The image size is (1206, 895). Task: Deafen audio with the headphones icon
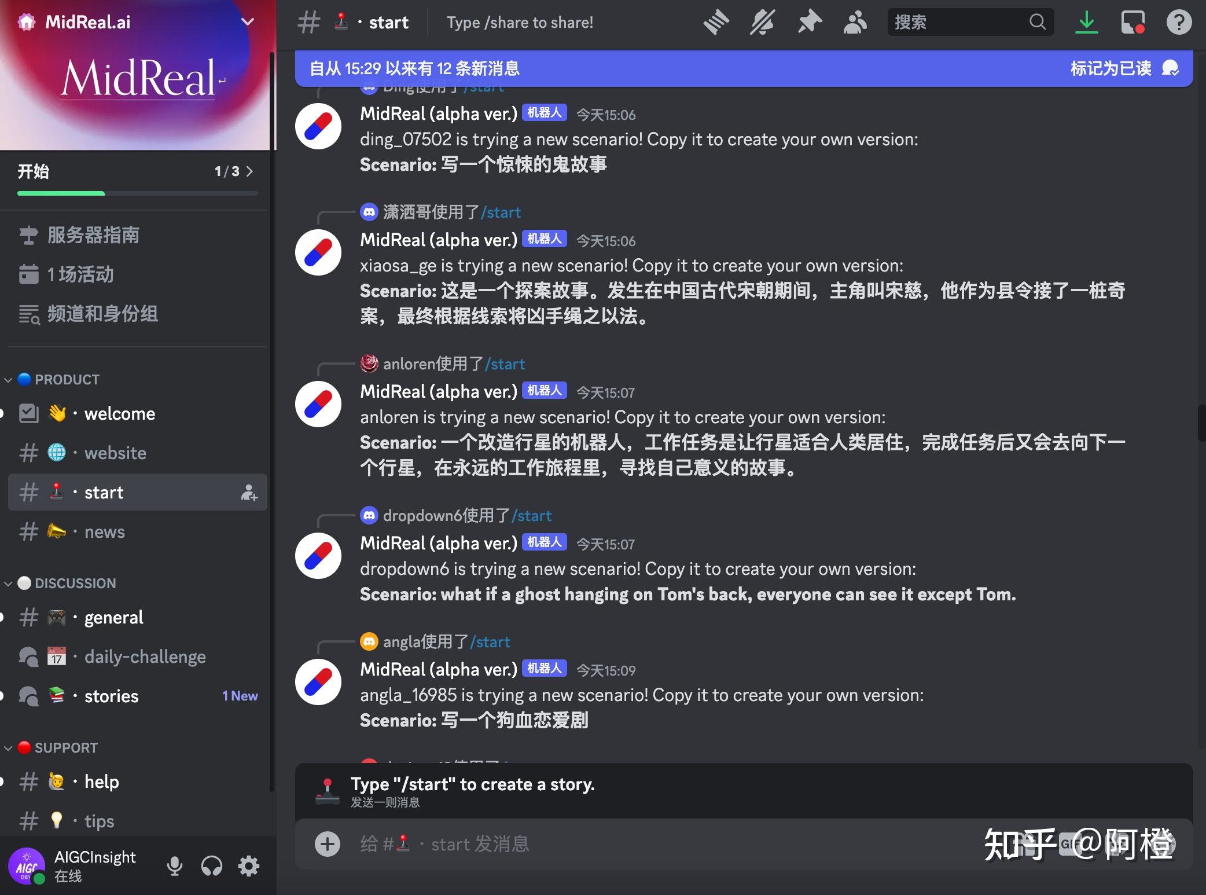click(x=212, y=867)
